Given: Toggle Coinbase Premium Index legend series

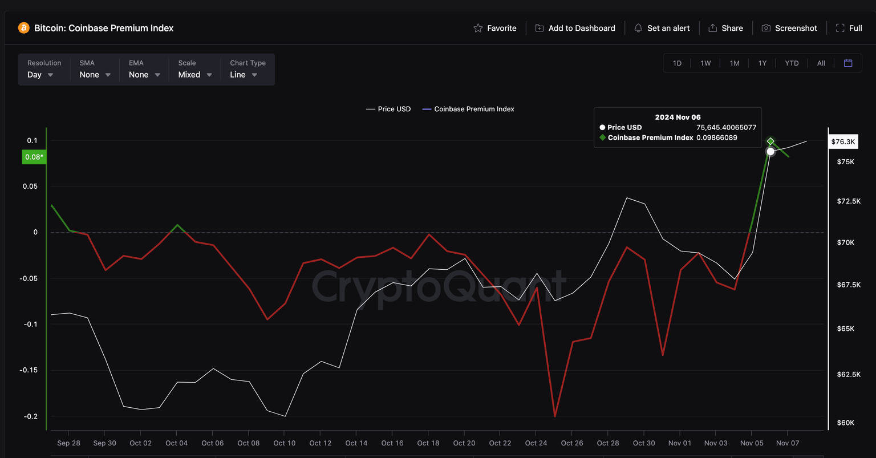Looking at the screenshot, I should click(468, 109).
